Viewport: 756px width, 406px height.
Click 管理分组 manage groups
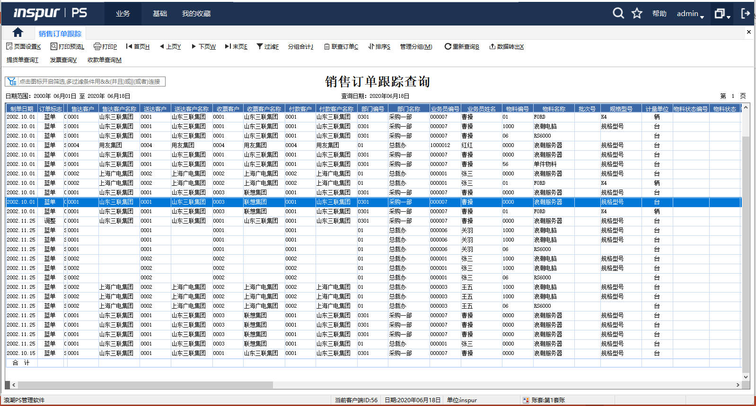416,46
